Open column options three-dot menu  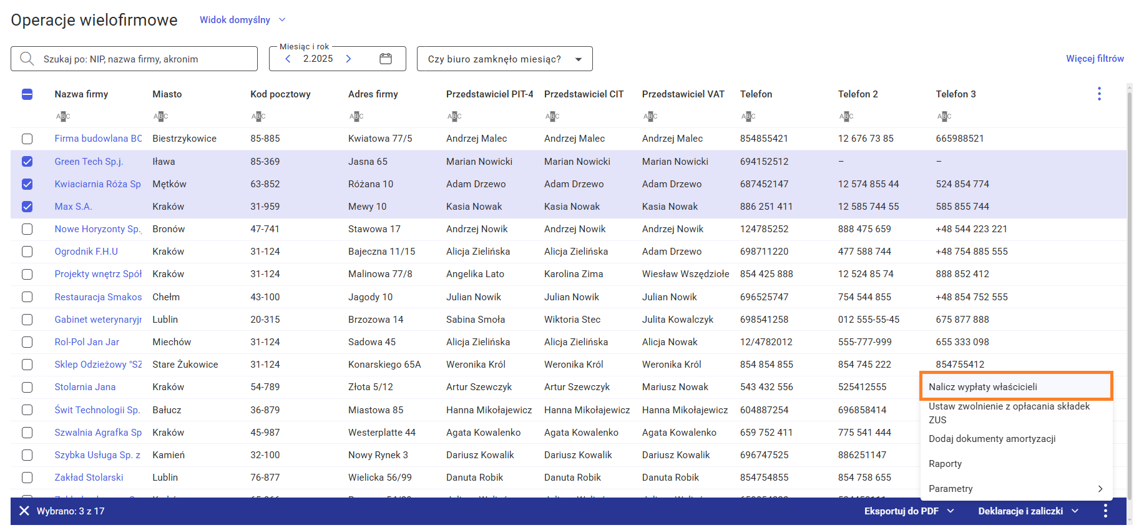pyautogui.click(x=1099, y=94)
